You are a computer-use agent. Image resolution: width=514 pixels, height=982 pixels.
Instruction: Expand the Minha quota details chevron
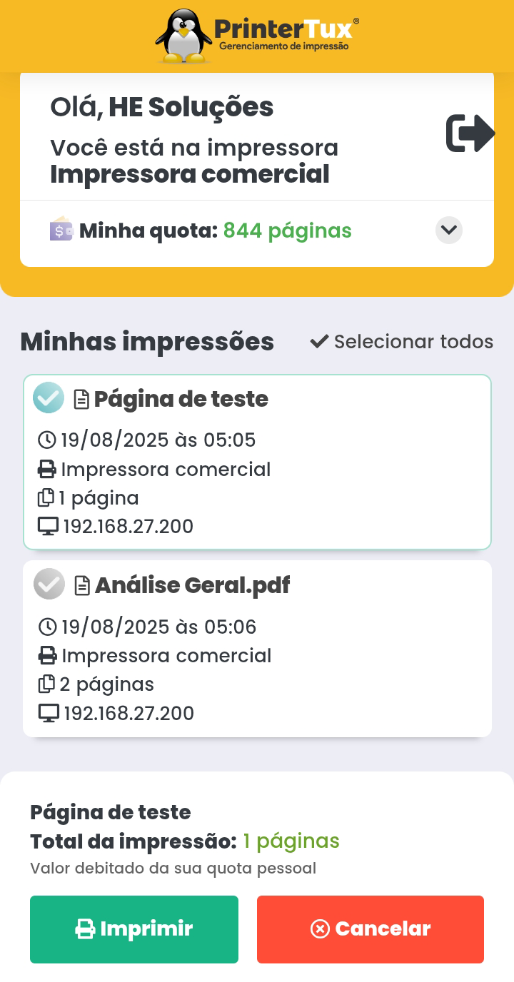click(449, 230)
